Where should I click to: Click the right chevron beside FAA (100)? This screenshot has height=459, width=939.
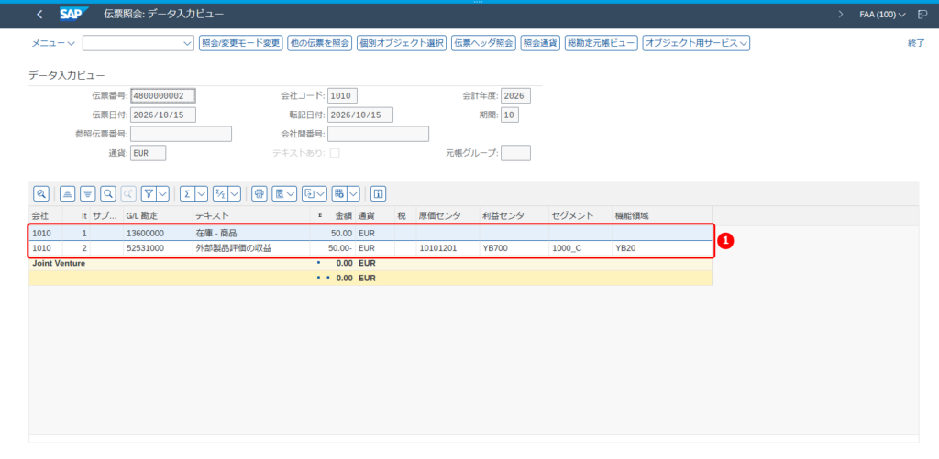[x=841, y=15]
